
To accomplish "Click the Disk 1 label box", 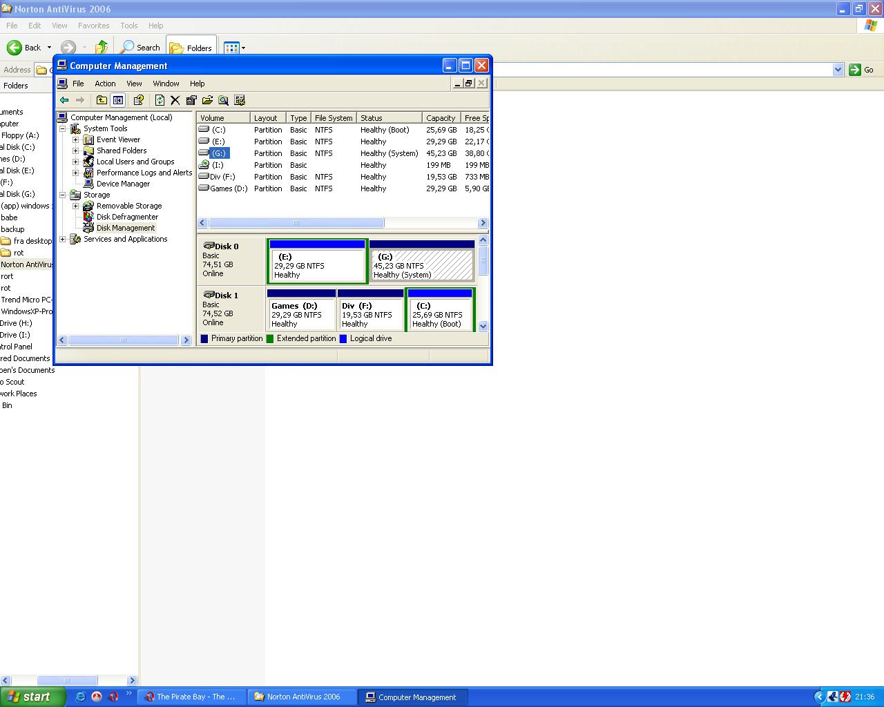I will point(231,309).
